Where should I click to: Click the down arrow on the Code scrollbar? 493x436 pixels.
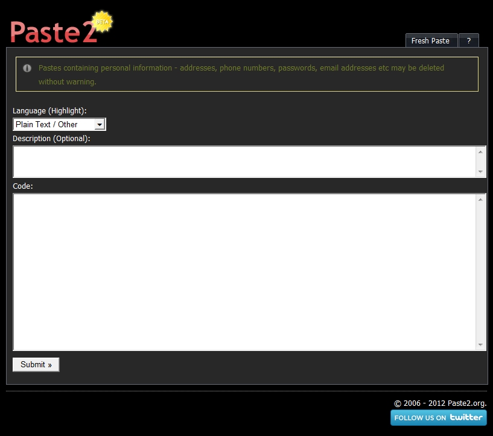[482, 345]
